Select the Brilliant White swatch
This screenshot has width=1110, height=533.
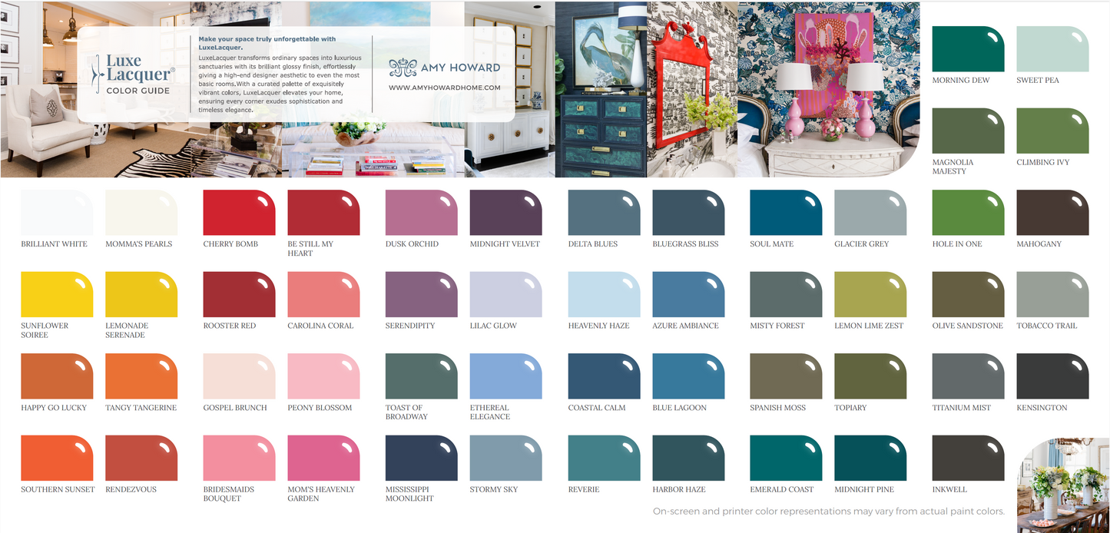pyautogui.click(x=57, y=213)
